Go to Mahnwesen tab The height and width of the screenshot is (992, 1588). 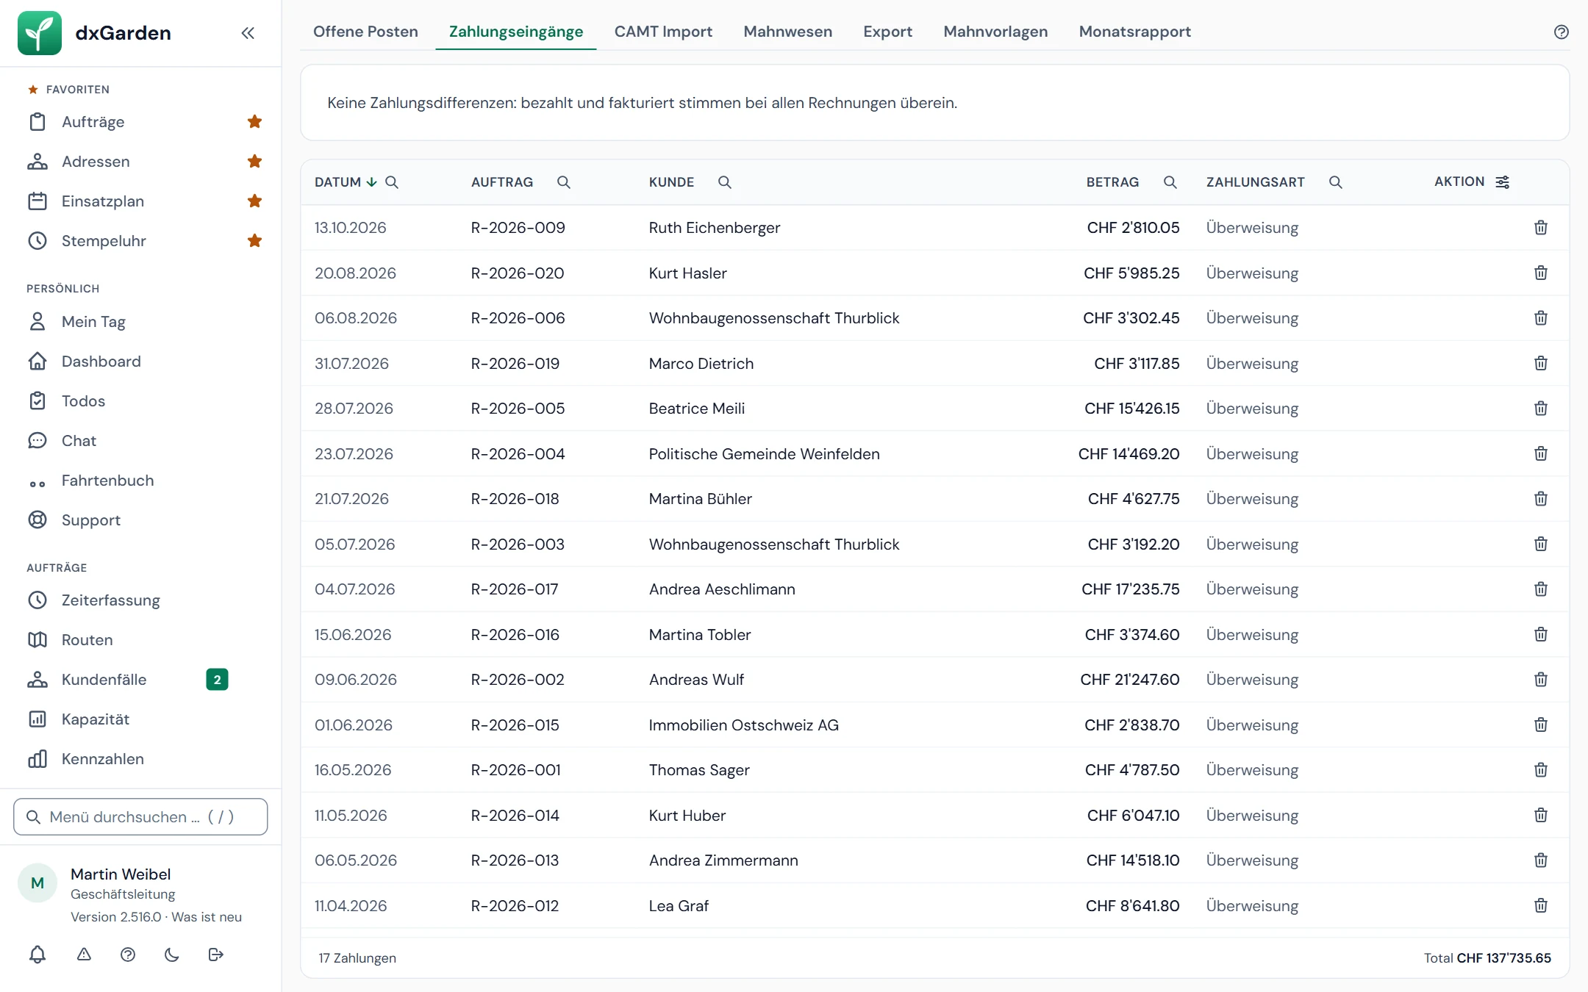pos(787,32)
